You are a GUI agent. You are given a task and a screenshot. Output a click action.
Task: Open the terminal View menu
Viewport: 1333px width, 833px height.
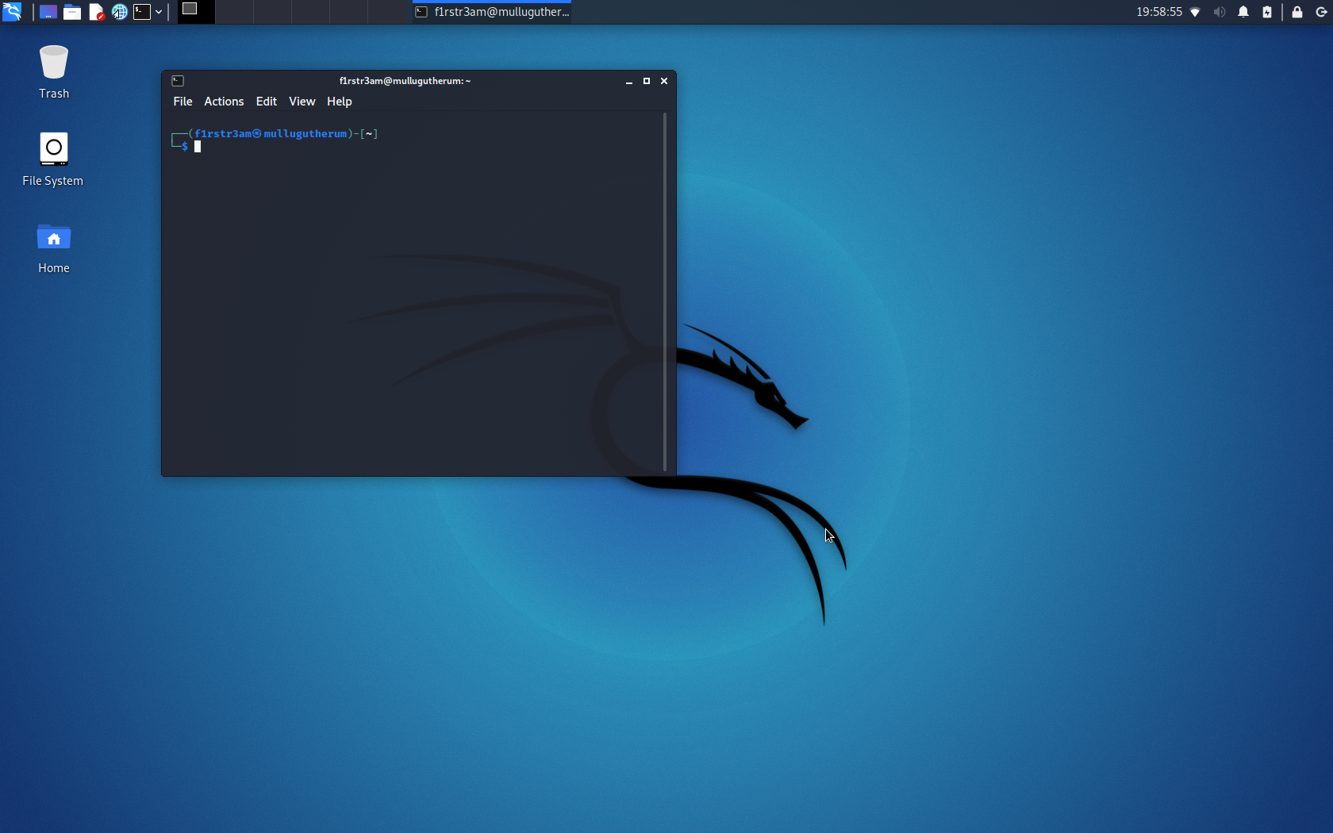[x=302, y=102]
